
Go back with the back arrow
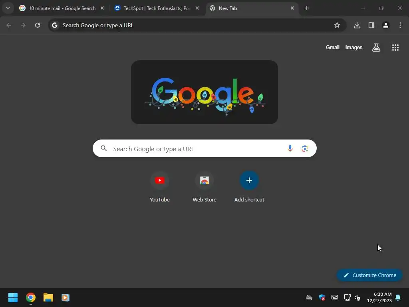click(9, 25)
